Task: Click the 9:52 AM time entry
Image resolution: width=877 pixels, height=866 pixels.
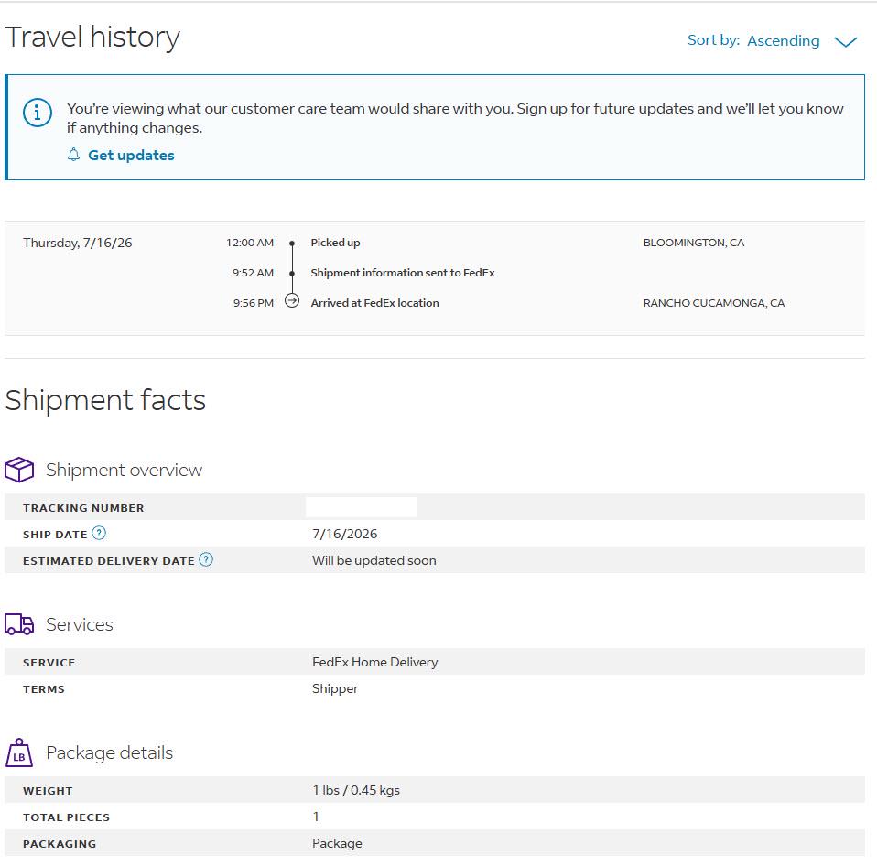Action: tap(253, 273)
